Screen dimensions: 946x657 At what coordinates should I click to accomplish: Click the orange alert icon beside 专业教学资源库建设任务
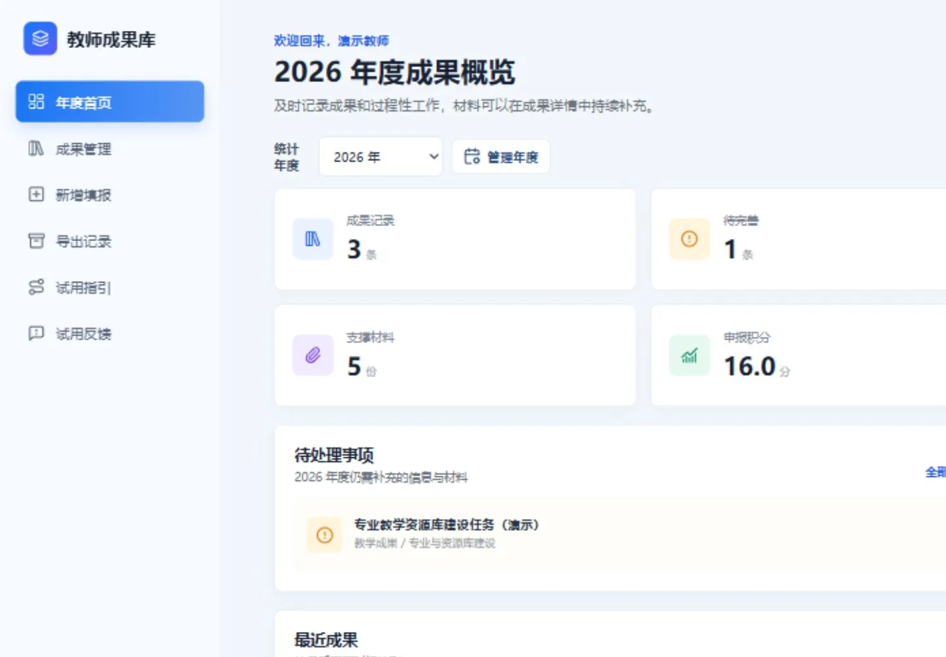325,535
